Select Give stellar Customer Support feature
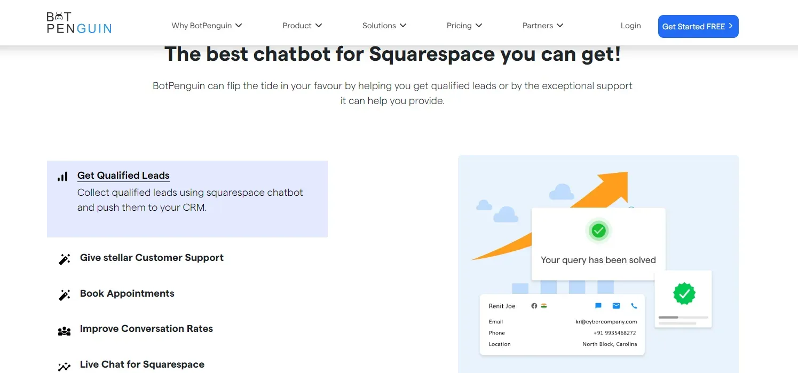This screenshot has height=373, width=798. point(152,258)
